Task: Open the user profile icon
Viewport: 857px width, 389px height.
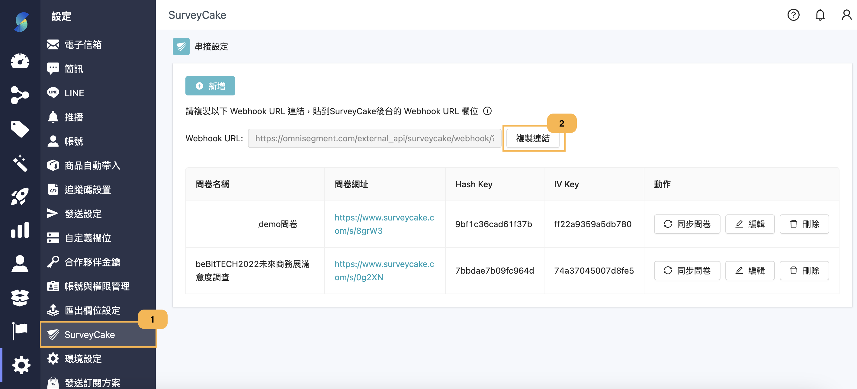Action: pyautogui.click(x=846, y=14)
